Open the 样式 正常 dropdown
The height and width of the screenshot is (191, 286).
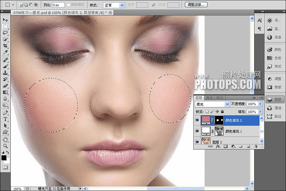point(114,5)
